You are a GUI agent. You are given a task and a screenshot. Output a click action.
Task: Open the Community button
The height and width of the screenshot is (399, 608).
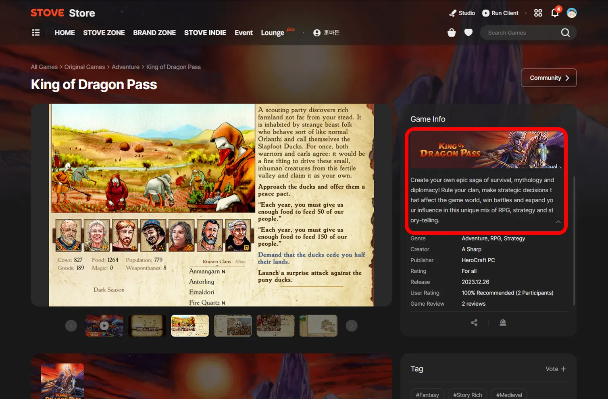(x=549, y=78)
